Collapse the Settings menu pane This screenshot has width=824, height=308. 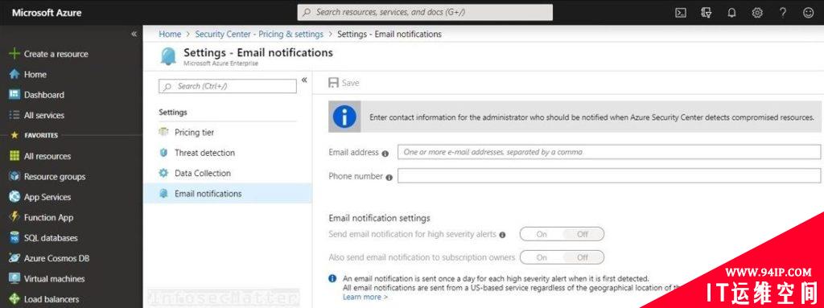[x=304, y=80]
